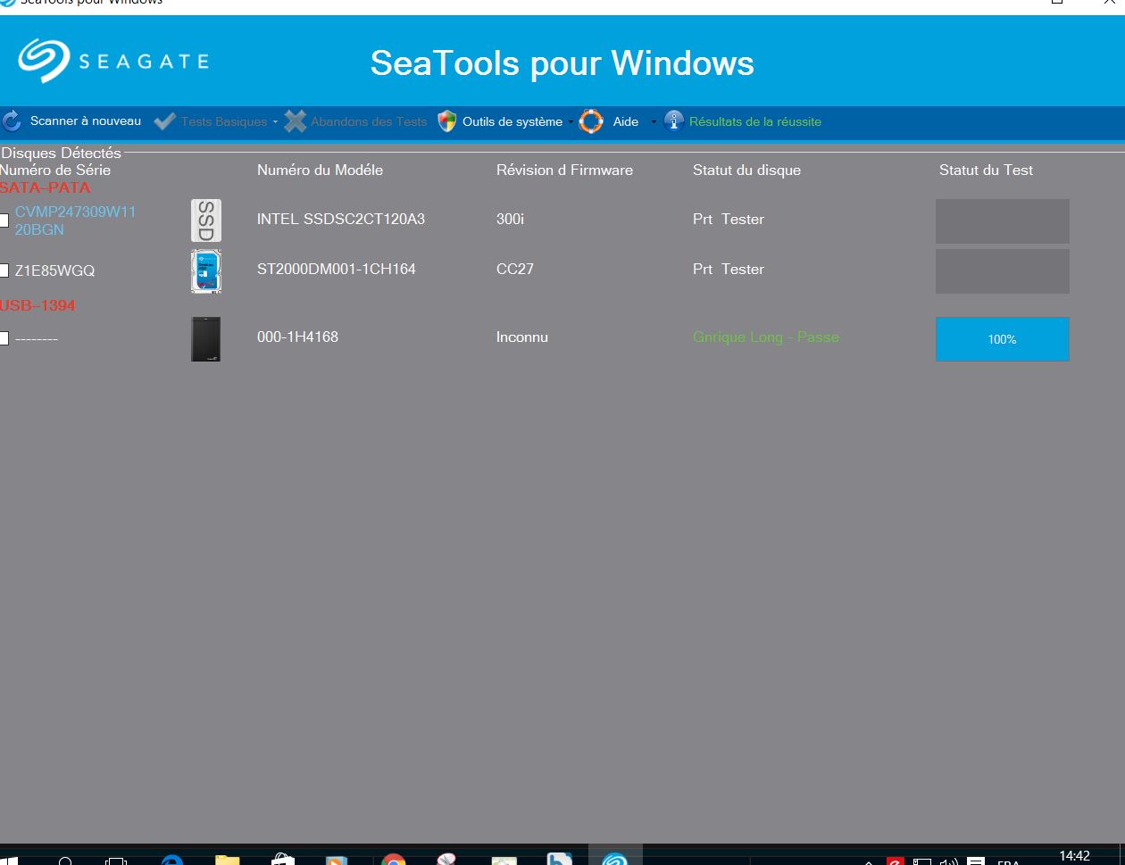The width and height of the screenshot is (1125, 865).
Task: Expand the Tests Basiques dropdown arrow
Action: tap(275, 122)
